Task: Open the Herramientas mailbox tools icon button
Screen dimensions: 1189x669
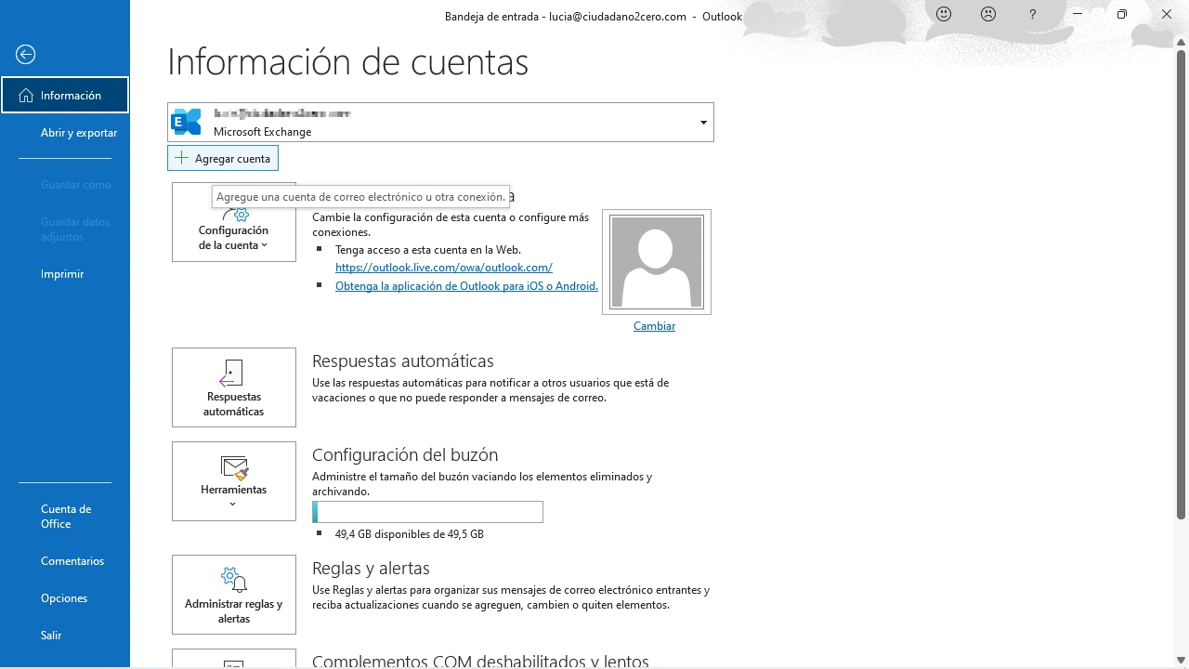Action: coord(234,481)
